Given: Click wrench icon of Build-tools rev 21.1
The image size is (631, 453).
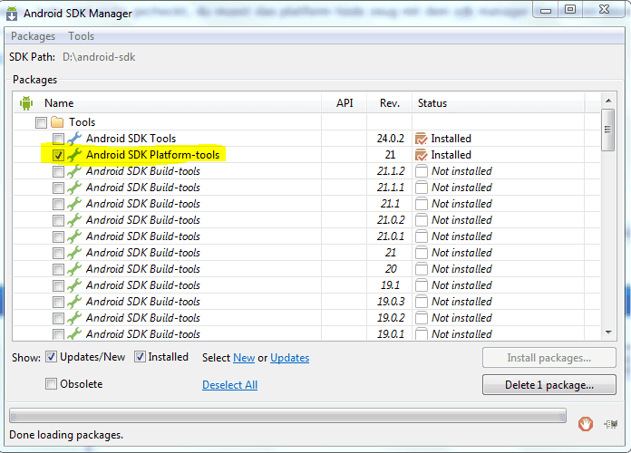Looking at the screenshot, I should (74, 204).
